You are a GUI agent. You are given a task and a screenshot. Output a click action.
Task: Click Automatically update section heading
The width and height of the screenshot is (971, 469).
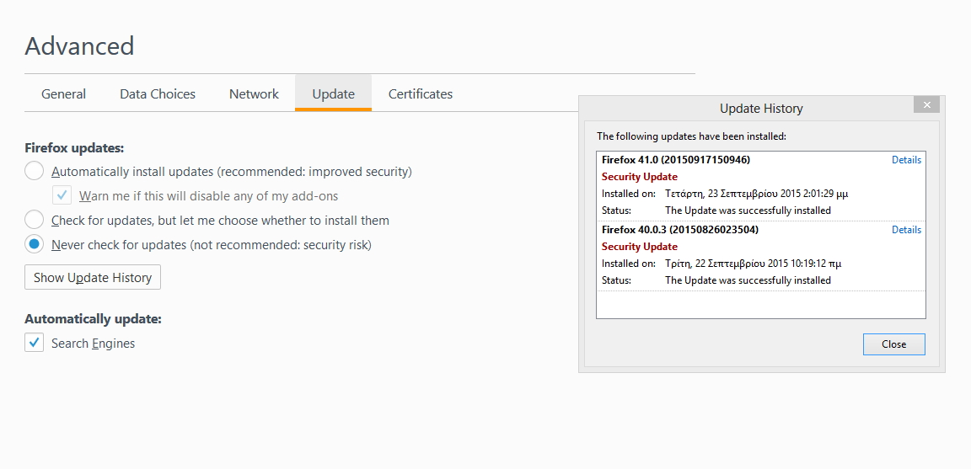tap(93, 318)
